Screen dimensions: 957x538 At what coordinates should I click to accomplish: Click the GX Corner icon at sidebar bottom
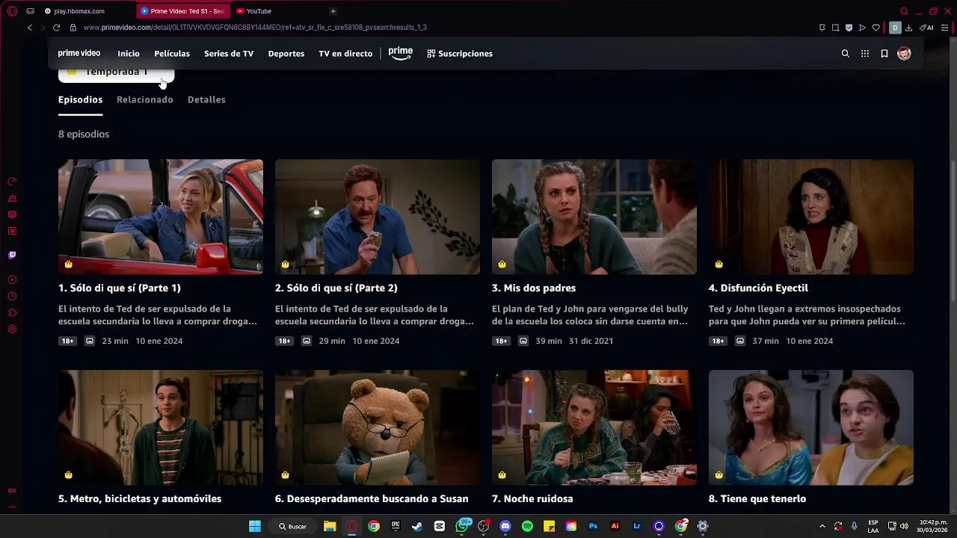click(x=12, y=491)
